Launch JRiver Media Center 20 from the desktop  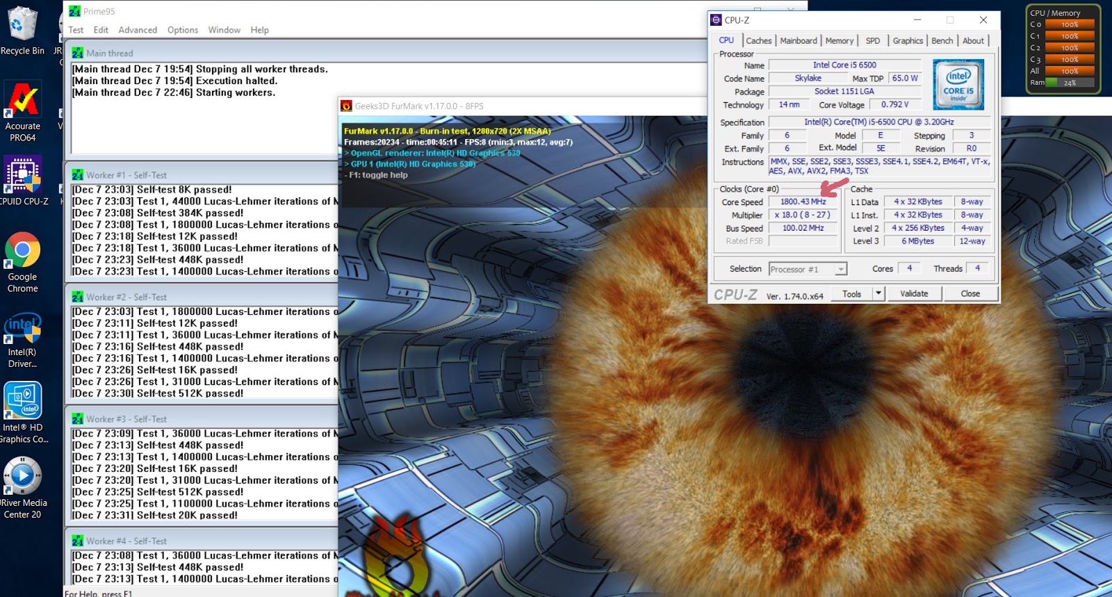23,488
